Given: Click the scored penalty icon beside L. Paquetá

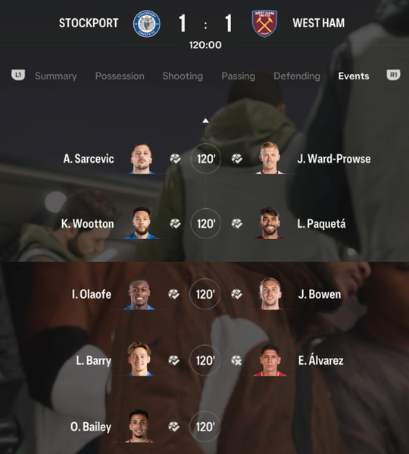Looking at the screenshot, I should (237, 223).
